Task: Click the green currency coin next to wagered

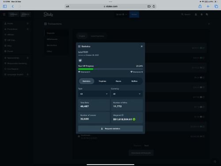Action: point(134,119)
